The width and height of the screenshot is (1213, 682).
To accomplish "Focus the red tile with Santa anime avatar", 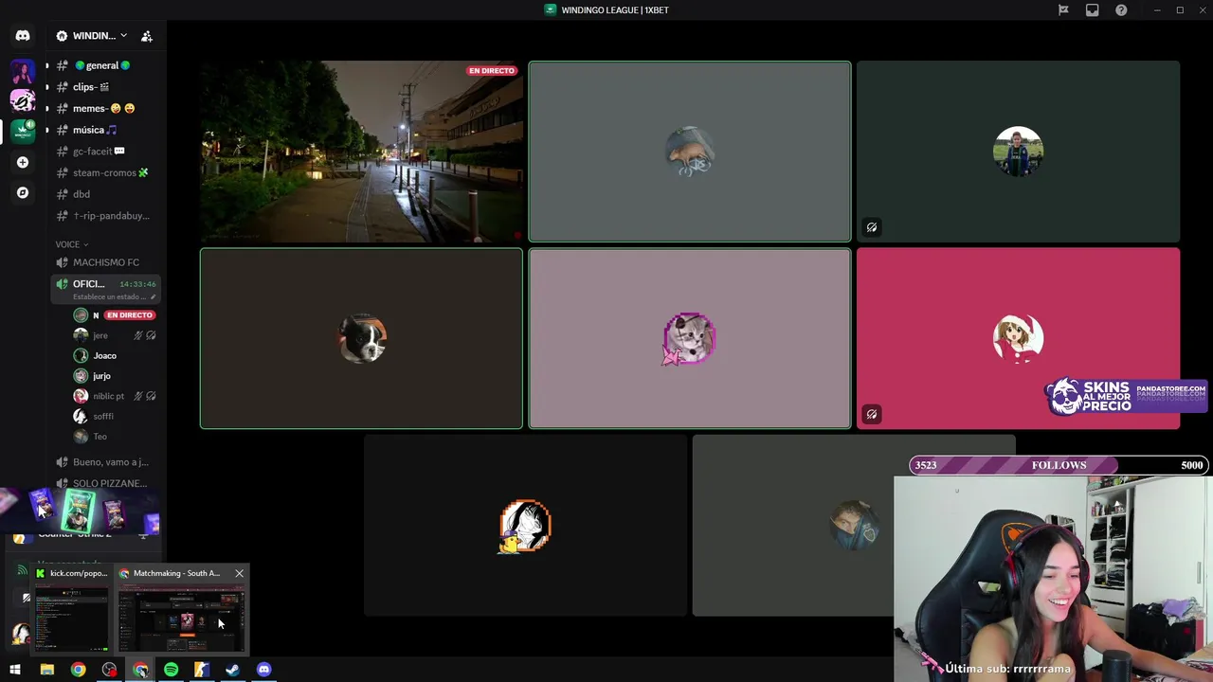I will [1019, 338].
